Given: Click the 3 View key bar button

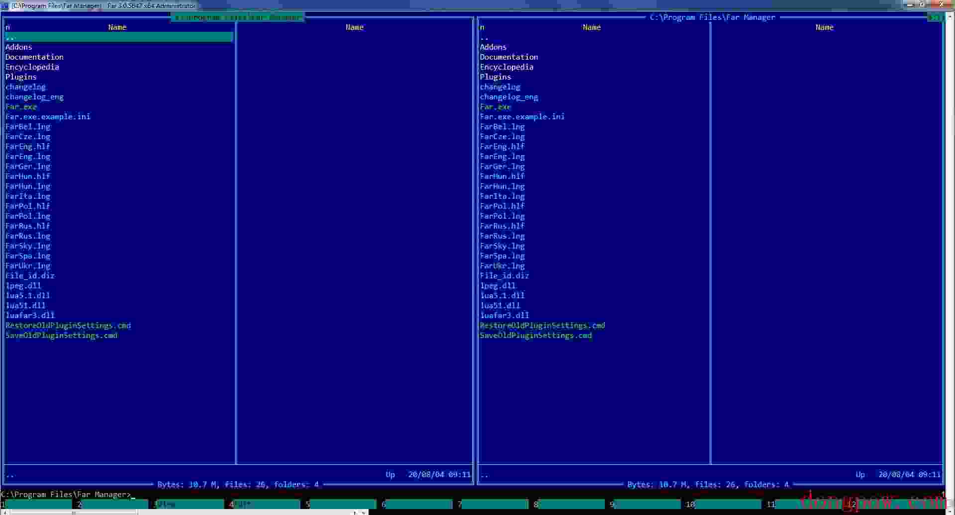Looking at the screenshot, I should [x=190, y=504].
